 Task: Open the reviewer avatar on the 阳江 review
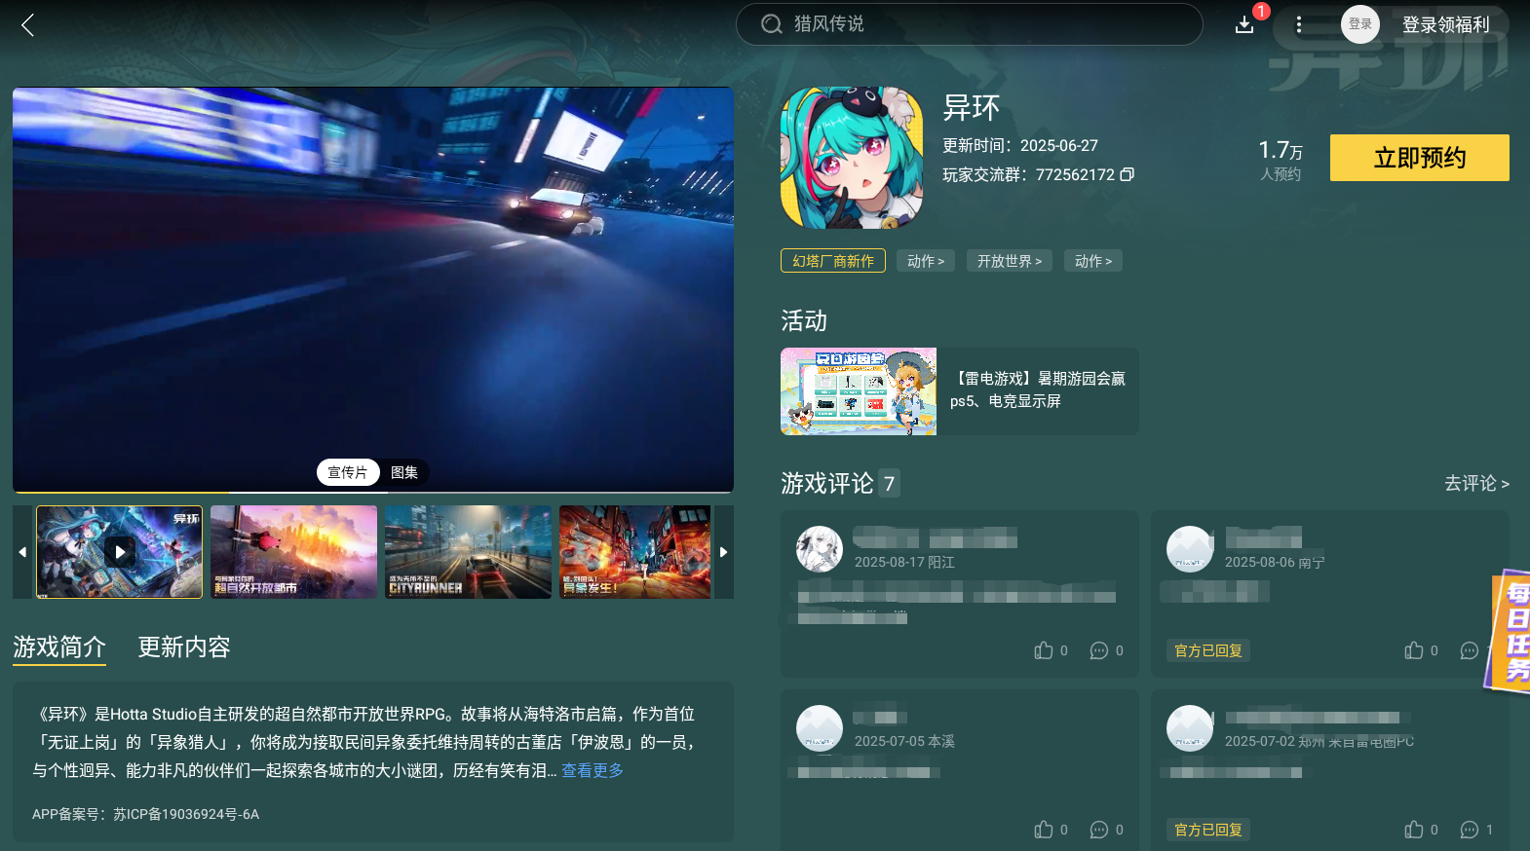pos(820,550)
